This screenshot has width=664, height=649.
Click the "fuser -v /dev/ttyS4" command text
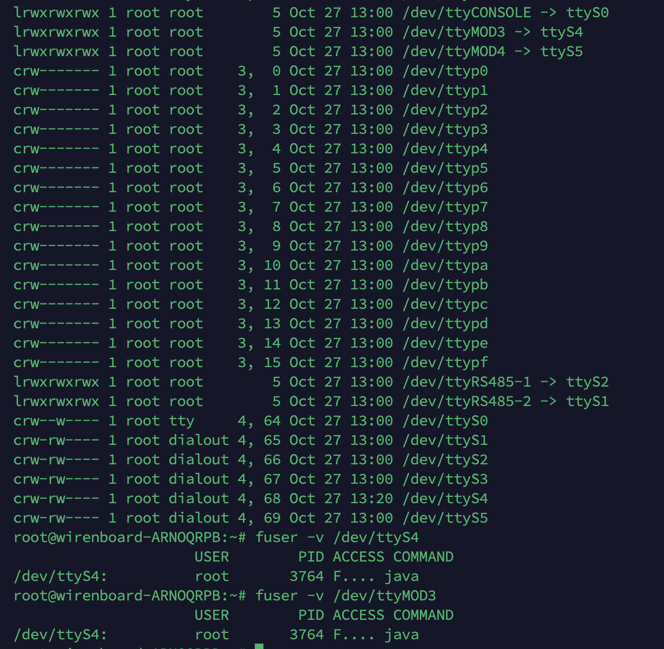coord(337,537)
